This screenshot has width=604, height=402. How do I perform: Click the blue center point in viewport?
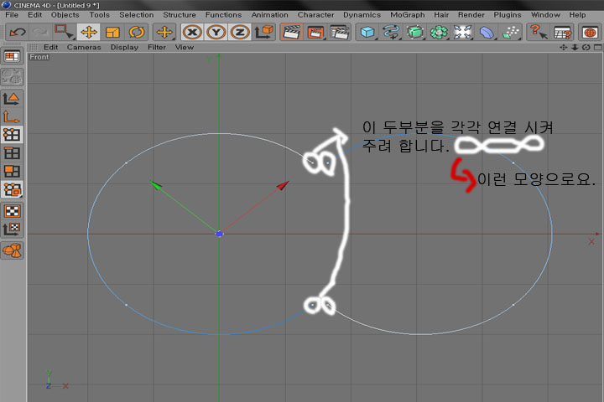[x=218, y=234]
